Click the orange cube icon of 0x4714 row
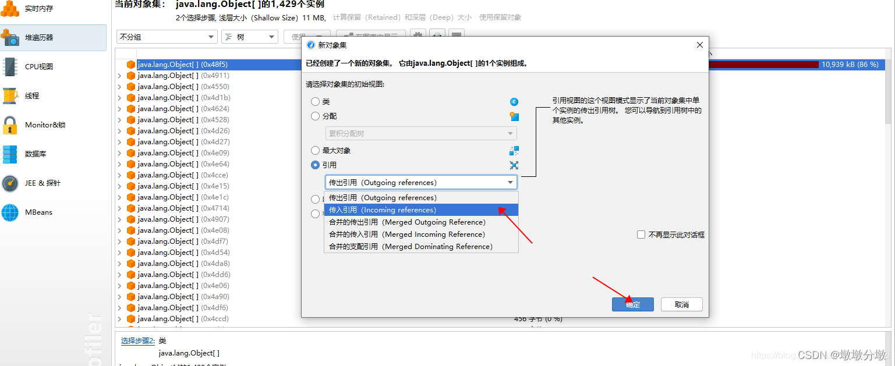This screenshot has width=895, height=366. 131,208
